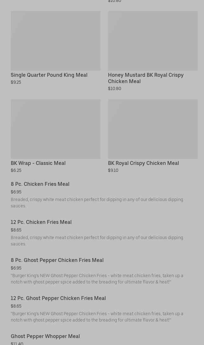Choose the BK Royal Crispy Chicken Meal title

(x=143, y=163)
